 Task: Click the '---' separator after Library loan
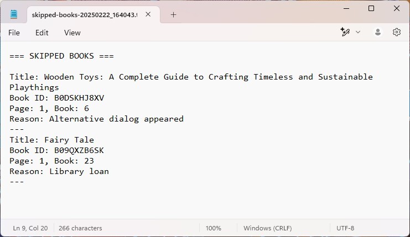(17, 182)
